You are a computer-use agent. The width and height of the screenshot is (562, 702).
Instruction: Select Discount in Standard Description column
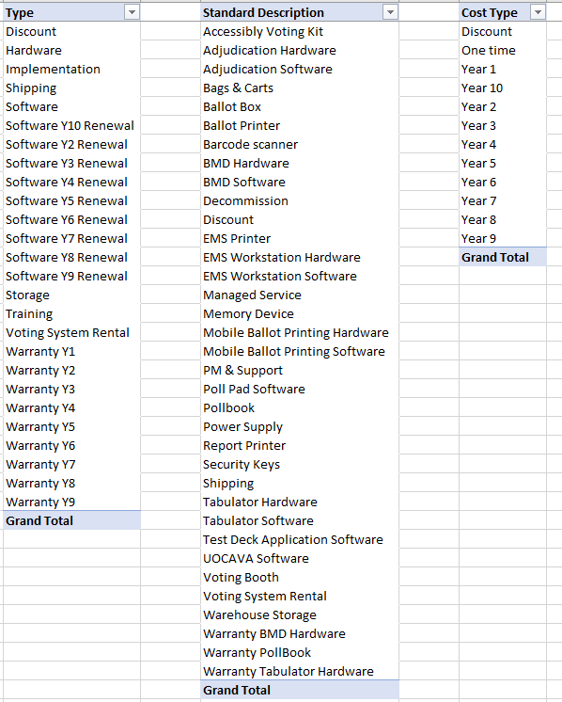(300, 219)
